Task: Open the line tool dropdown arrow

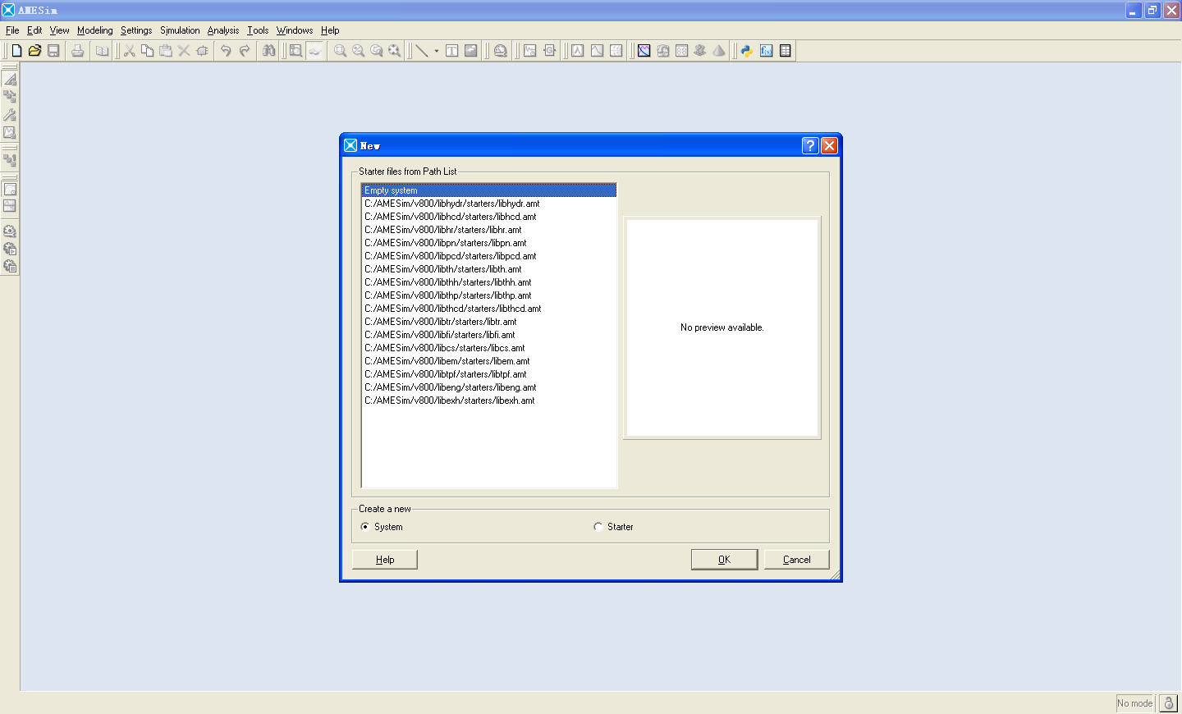Action: [437, 51]
